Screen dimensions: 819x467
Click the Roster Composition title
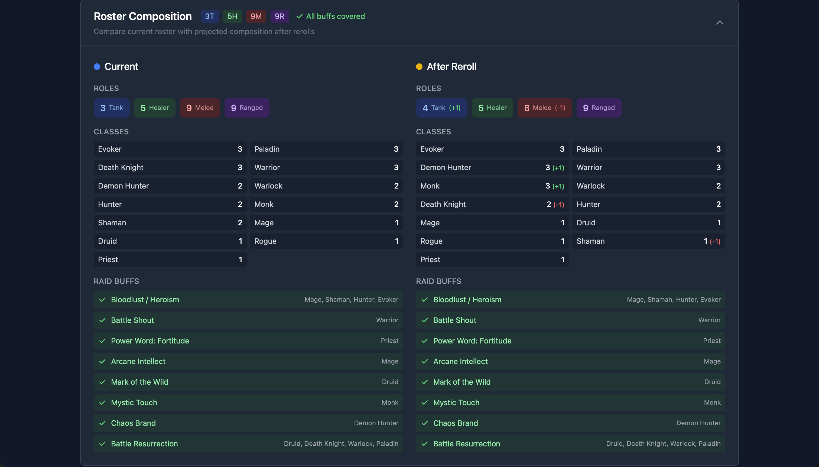click(142, 16)
